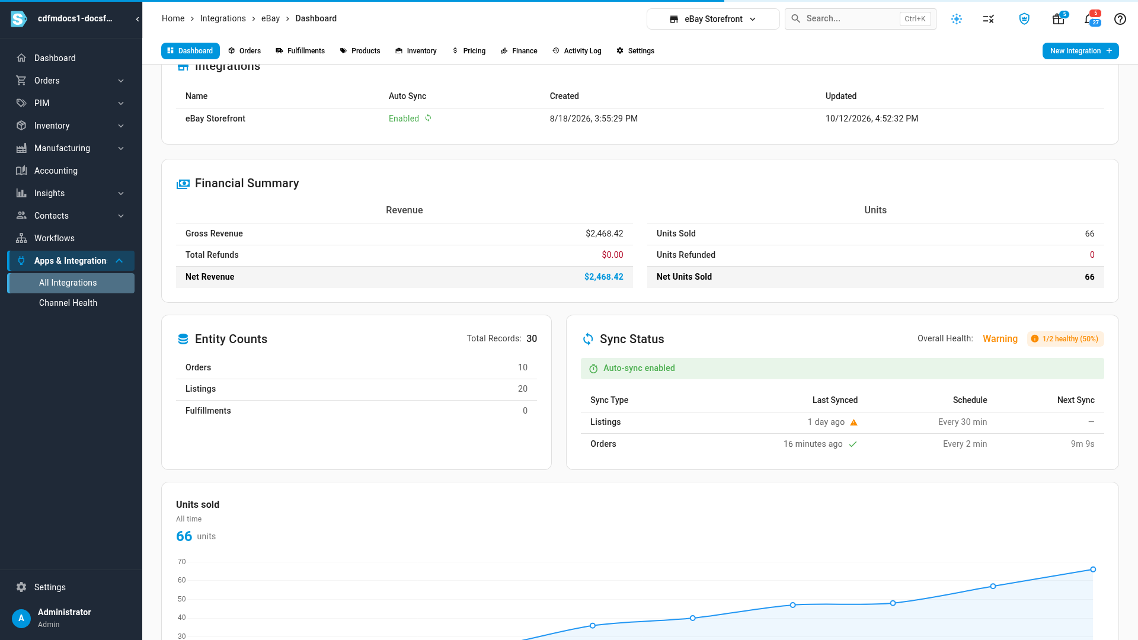Go to Workflows in the sidebar

71,238
